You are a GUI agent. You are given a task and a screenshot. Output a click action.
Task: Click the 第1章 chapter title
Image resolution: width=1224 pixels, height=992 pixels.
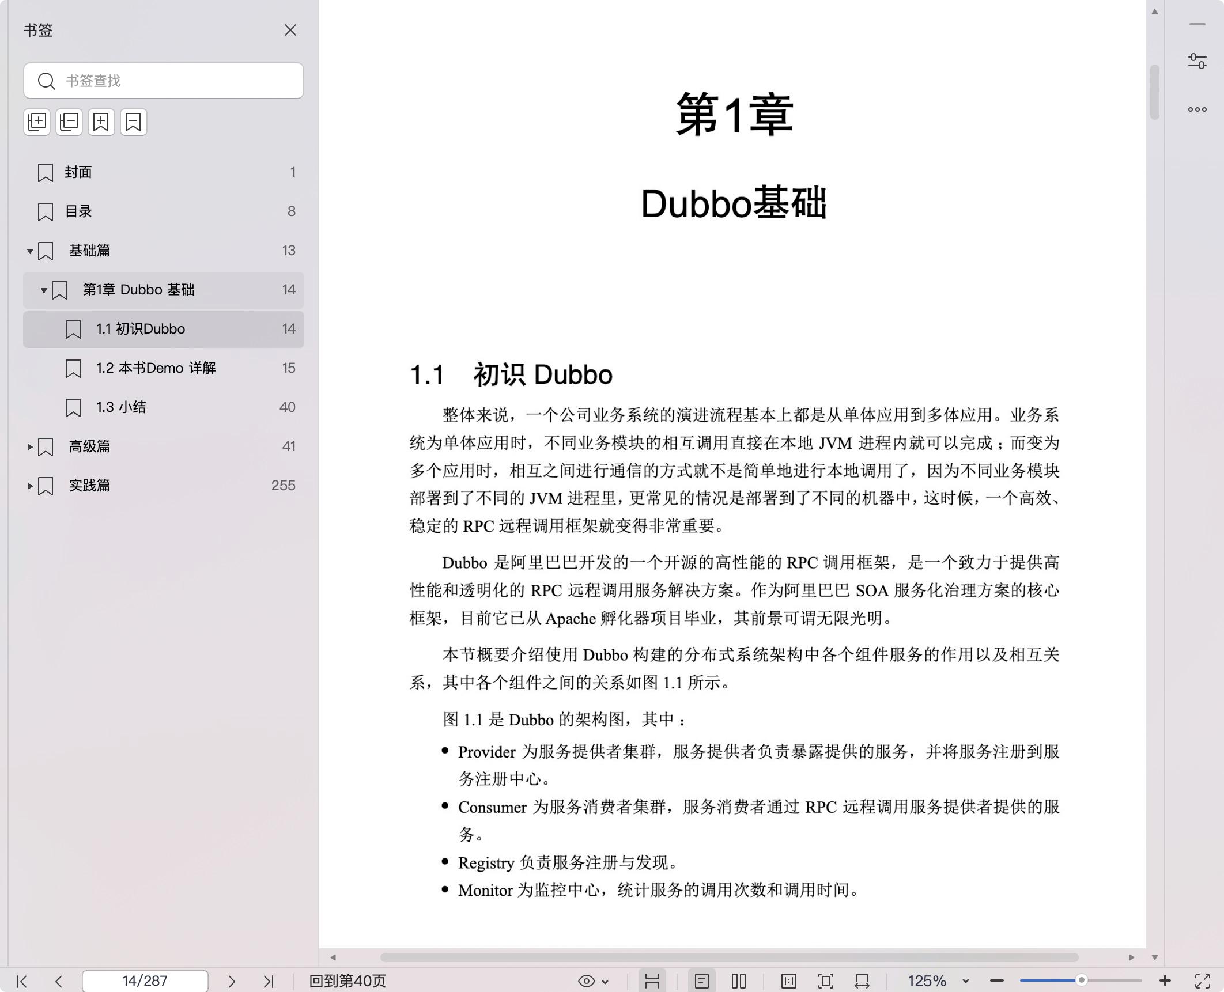(735, 115)
